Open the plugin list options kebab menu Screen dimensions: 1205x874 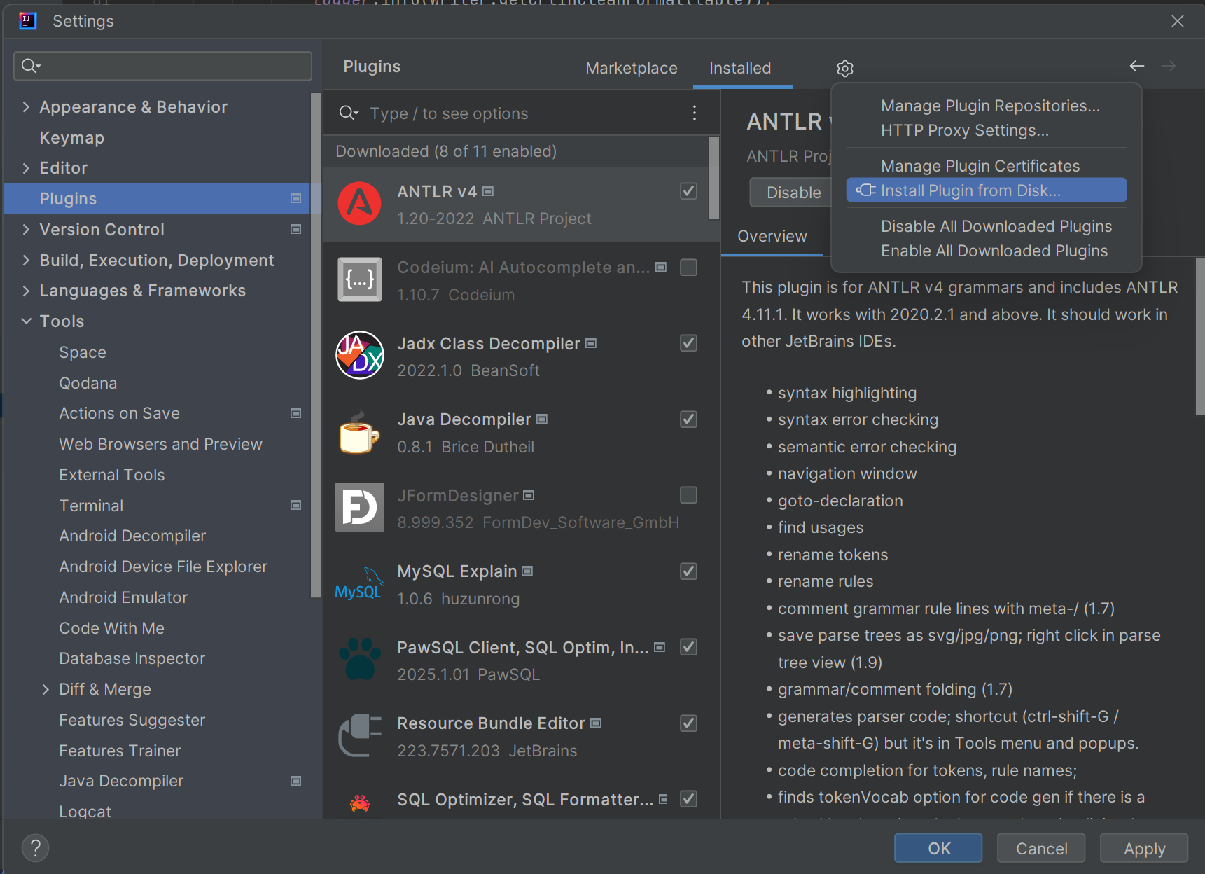click(x=694, y=113)
